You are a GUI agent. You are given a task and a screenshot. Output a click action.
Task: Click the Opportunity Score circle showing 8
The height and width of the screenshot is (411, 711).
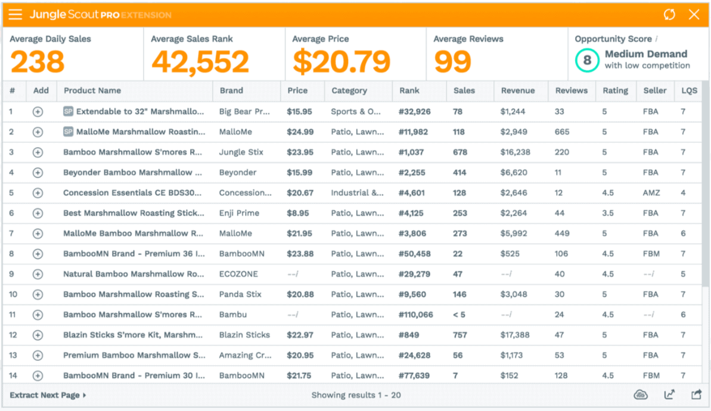click(x=587, y=60)
